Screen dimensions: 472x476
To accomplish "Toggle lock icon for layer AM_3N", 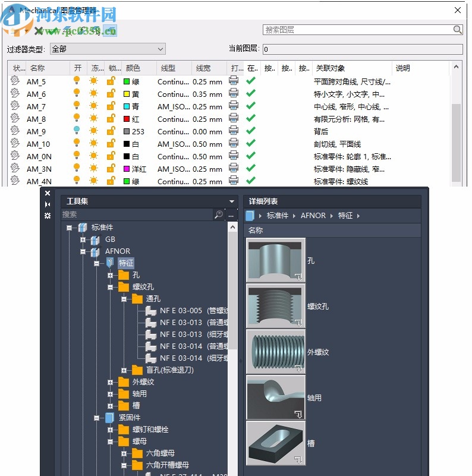I will (x=111, y=168).
